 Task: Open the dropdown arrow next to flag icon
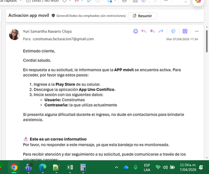point(82,1)
